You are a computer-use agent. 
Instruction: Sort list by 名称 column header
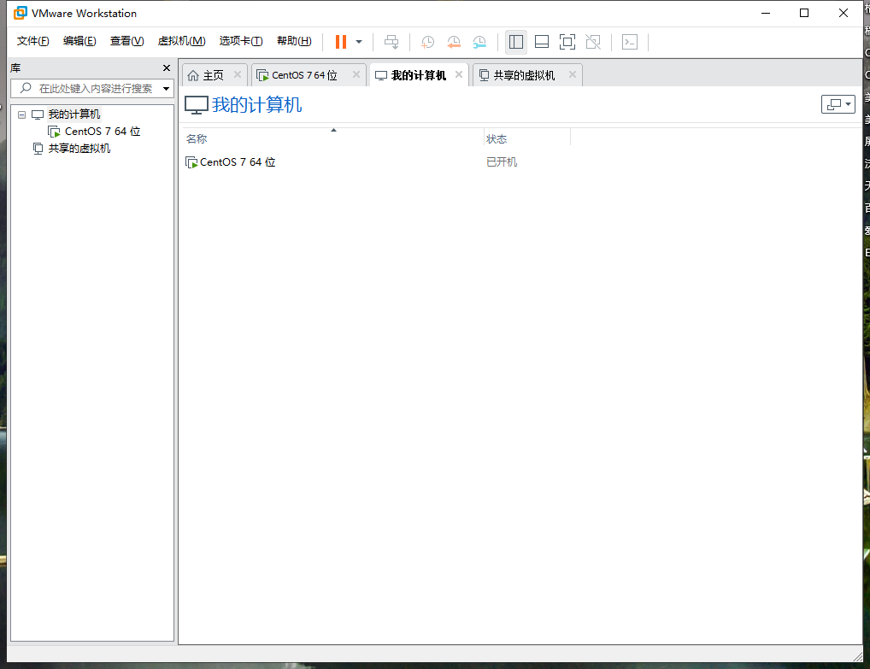(x=333, y=138)
